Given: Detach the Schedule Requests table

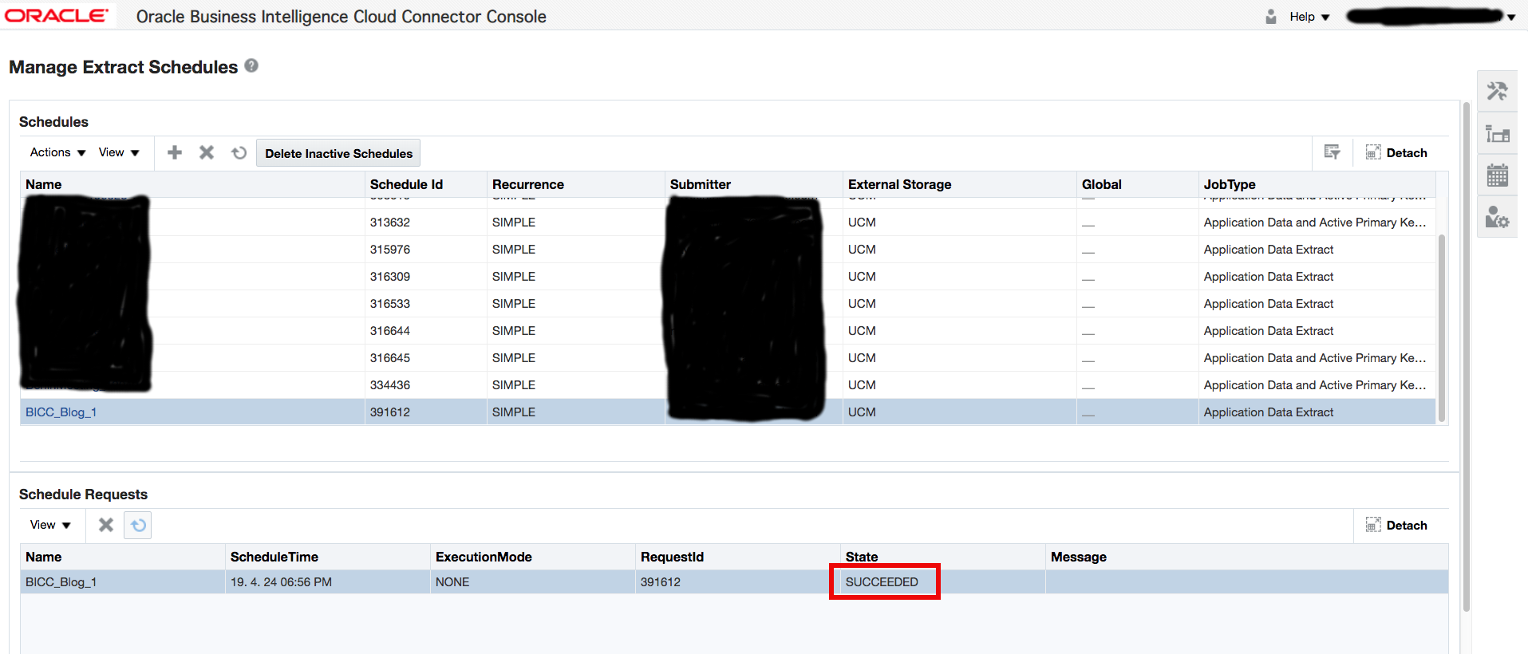Looking at the screenshot, I should pos(1396,526).
